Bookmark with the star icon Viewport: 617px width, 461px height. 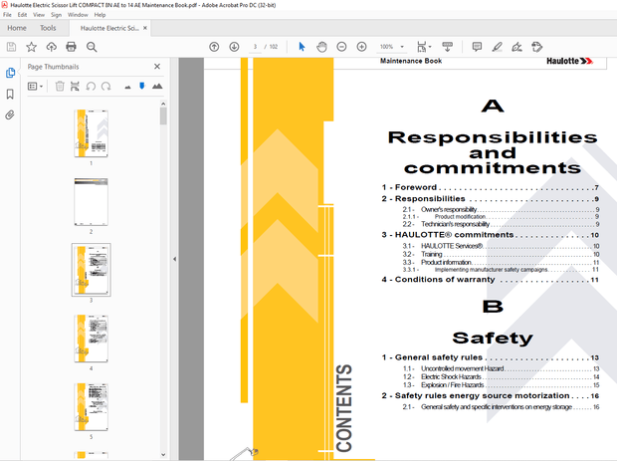[x=31, y=47]
